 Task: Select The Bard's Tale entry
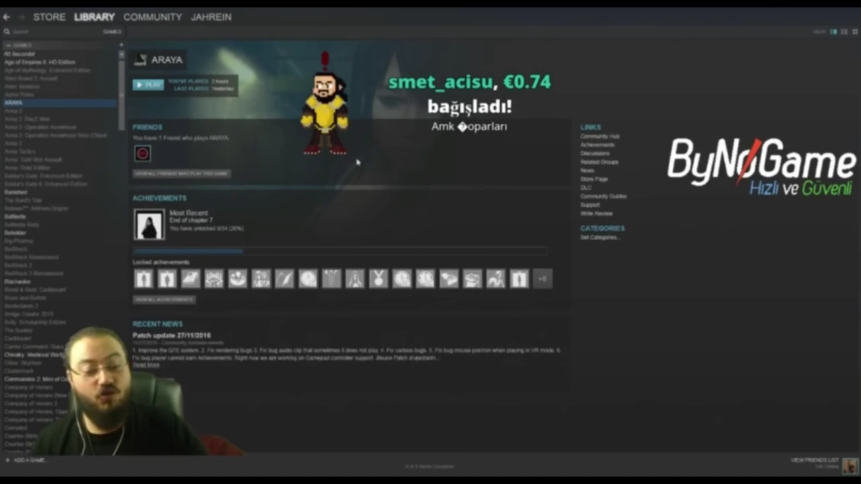(x=23, y=200)
